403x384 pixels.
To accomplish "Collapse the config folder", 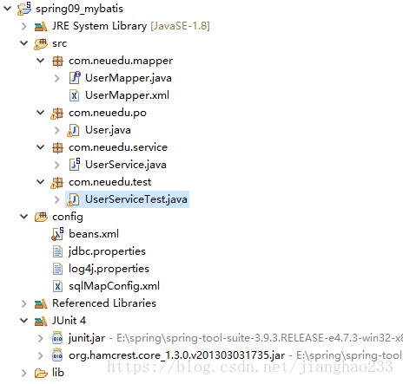I will [24, 217].
